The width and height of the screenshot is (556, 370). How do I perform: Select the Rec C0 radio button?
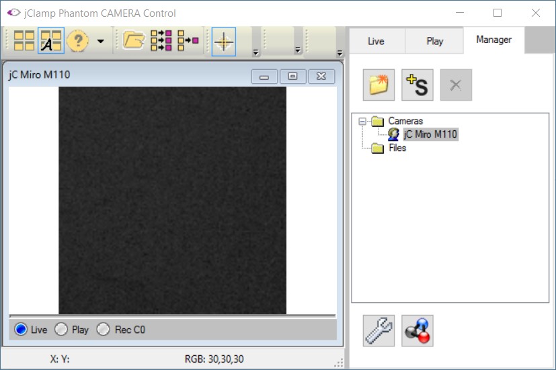point(103,329)
